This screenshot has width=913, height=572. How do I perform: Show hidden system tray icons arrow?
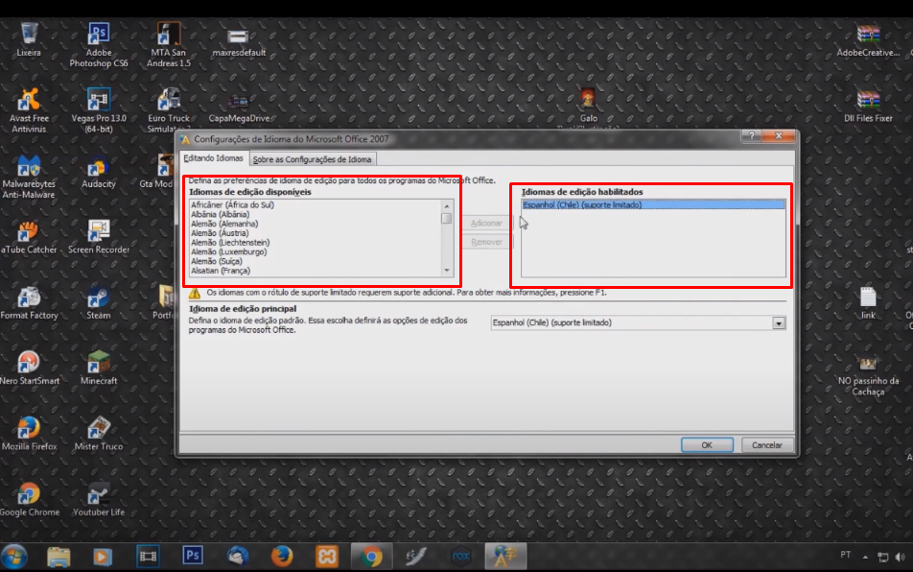pos(865,557)
